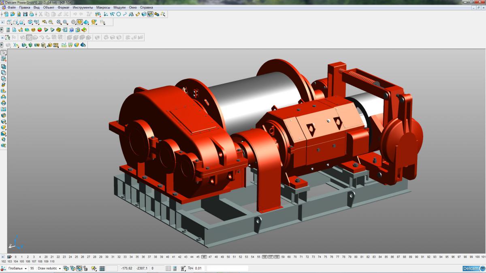
Task: Open the snapping options flyout in status bar
Action: coord(94,268)
